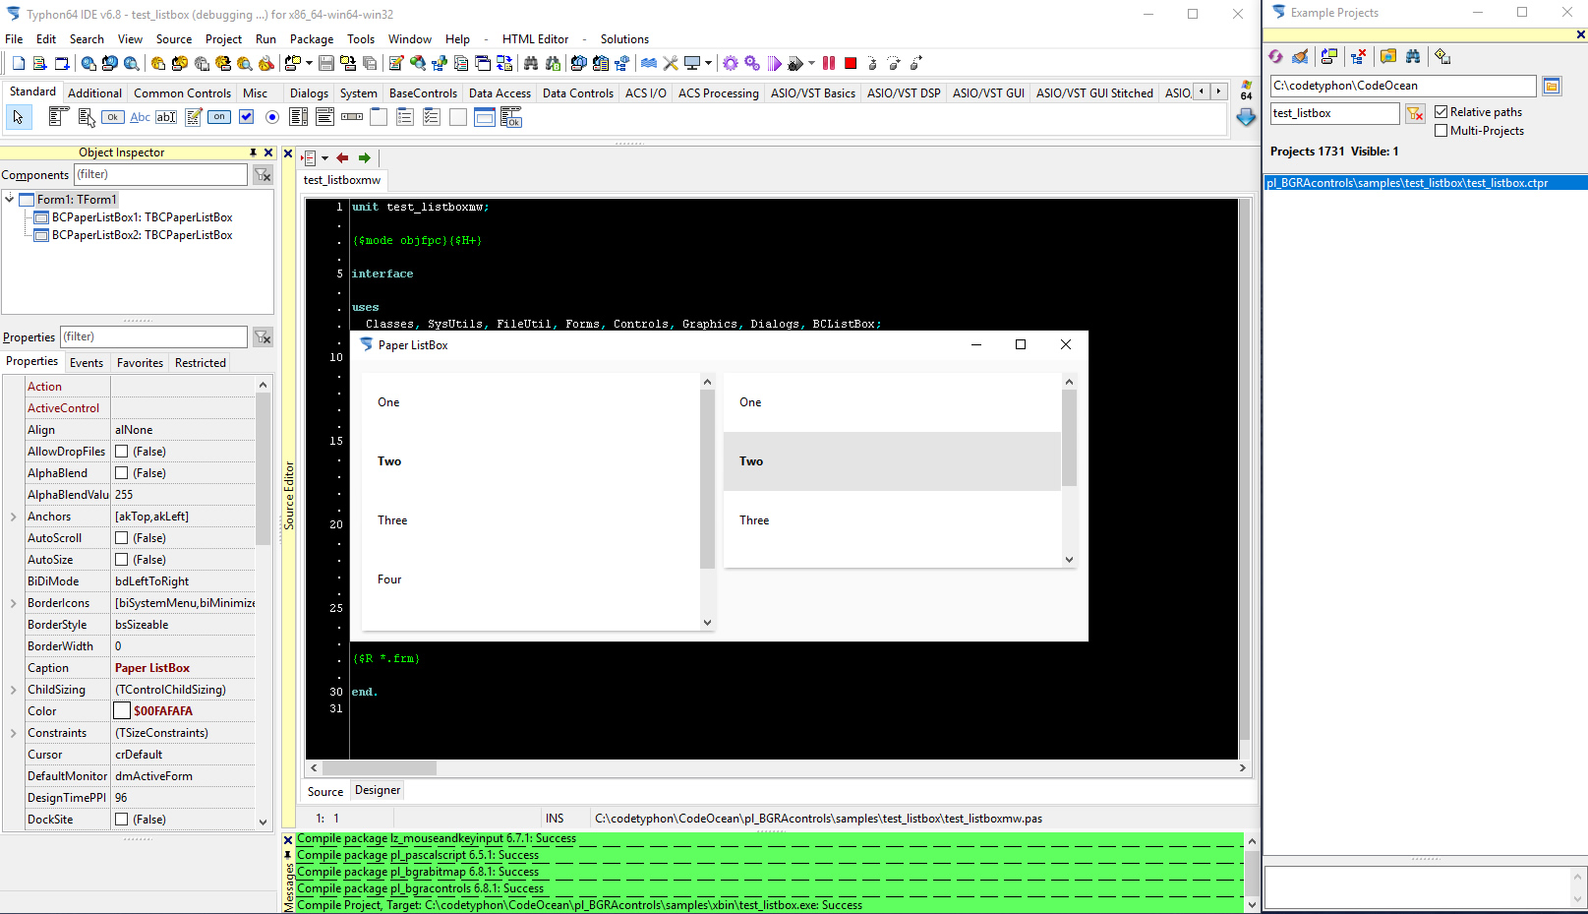1588x914 pixels.
Task: Click the Caption property value Paper ListBox
Action: pos(183,668)
